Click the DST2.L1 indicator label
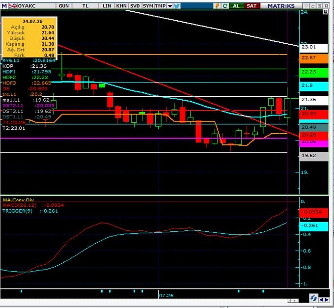This screenshot has width=334, height=308. point(13,106)
